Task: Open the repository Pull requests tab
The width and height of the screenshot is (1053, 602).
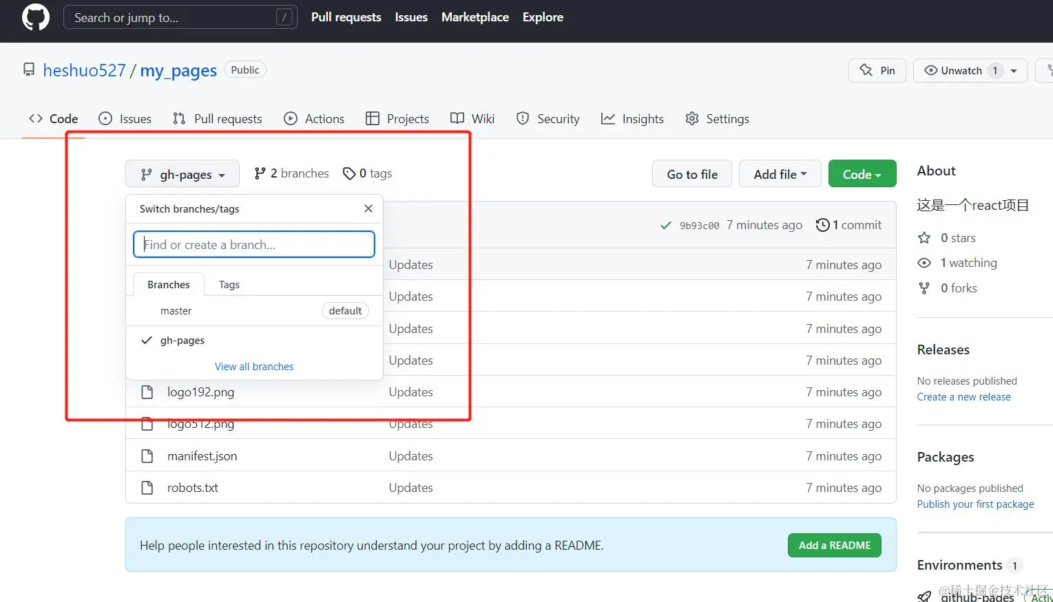Action: [217, 119]
